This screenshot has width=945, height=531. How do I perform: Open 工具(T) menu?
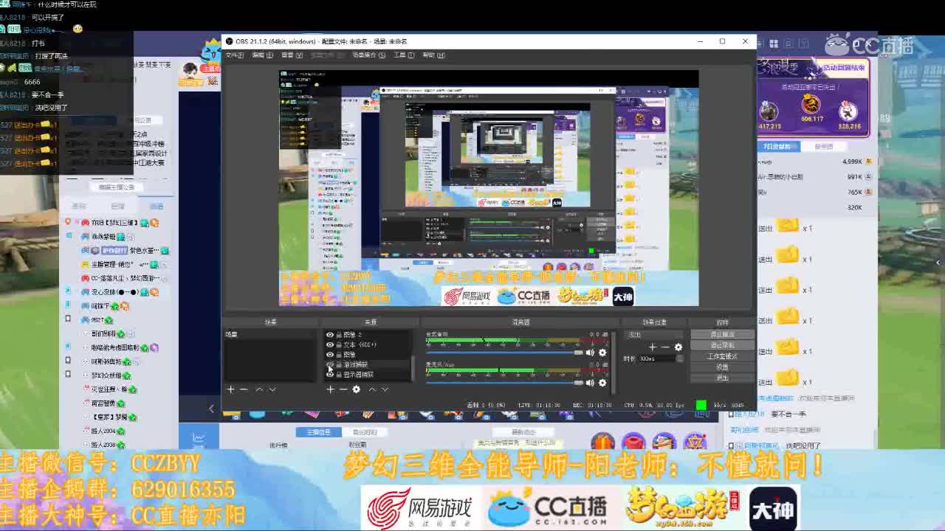coord(404,55)
